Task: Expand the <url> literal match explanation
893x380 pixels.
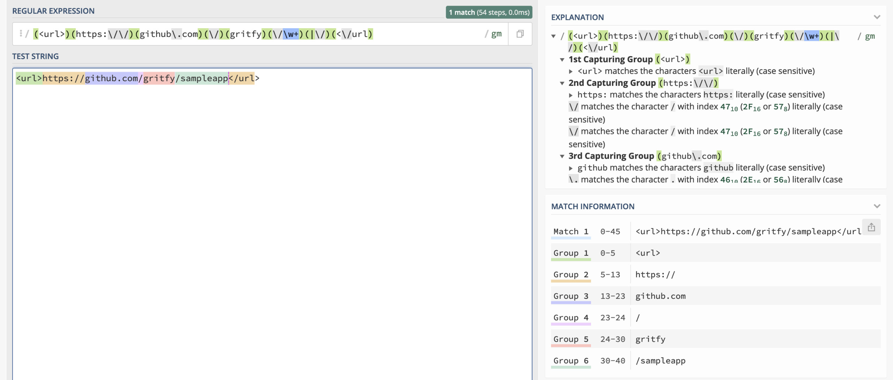Action: click(x=571, y=71)
